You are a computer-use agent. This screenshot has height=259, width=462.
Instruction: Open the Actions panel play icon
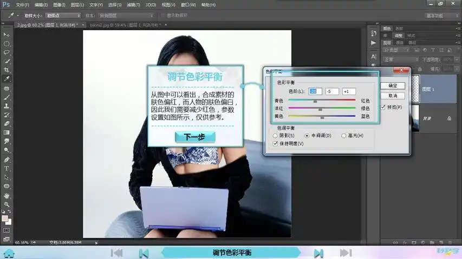click(374, 43)
